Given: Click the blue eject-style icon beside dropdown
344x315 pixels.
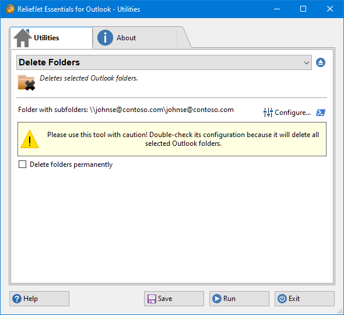Looking at the screenshot, I should click(321, 62).
